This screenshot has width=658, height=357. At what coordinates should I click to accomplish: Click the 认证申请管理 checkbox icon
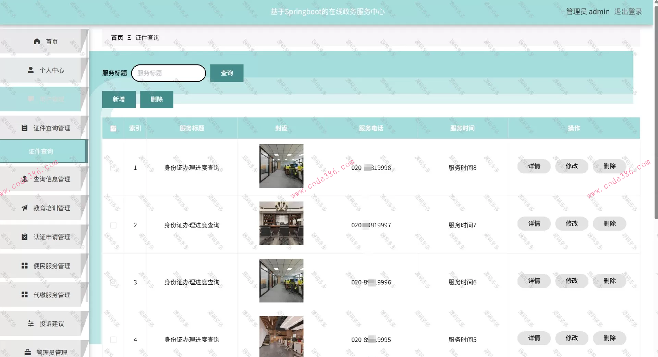24,237
